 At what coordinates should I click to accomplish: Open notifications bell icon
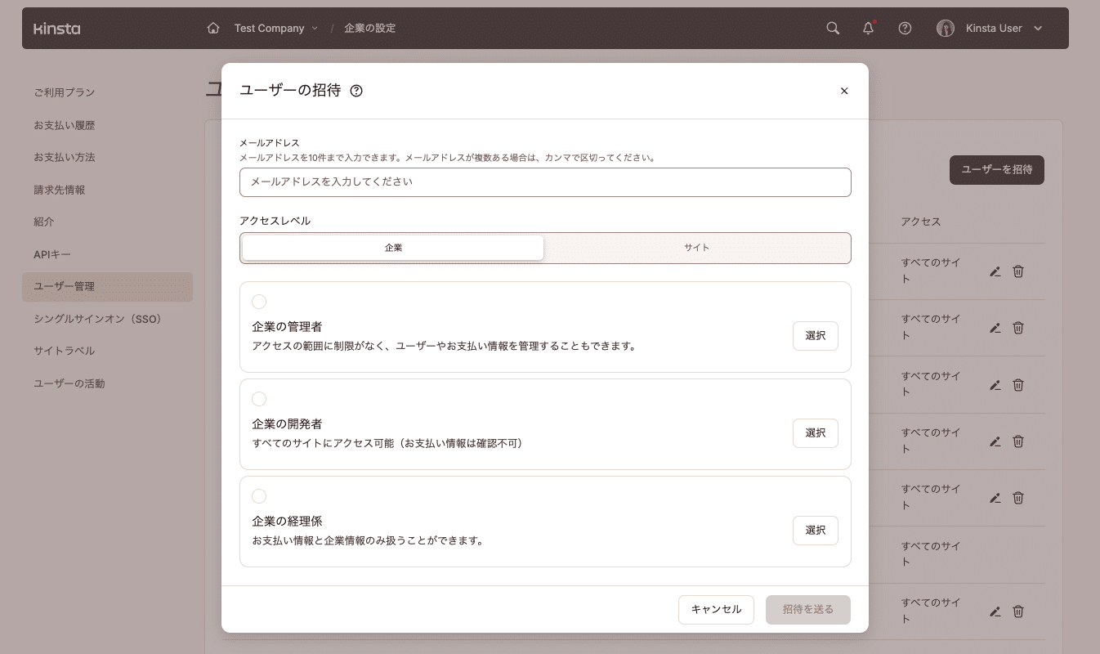869,28
